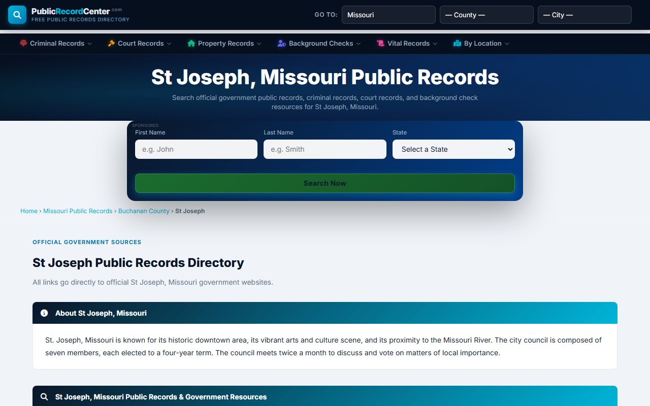Open the Property Records menu

click(x=224, y=44)
